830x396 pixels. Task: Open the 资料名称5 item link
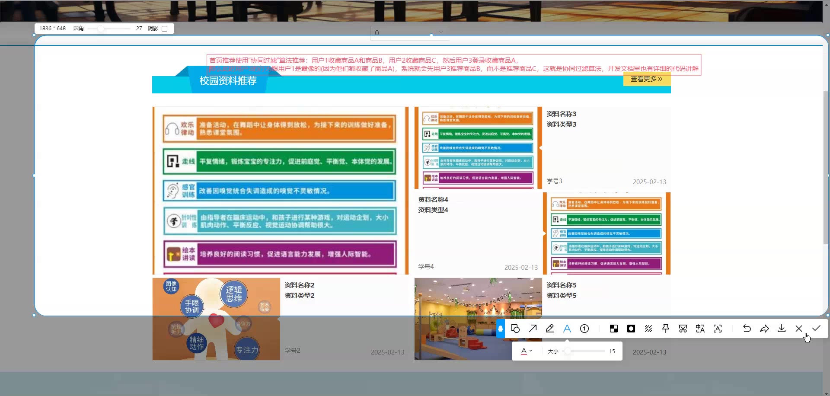(561, 285)
